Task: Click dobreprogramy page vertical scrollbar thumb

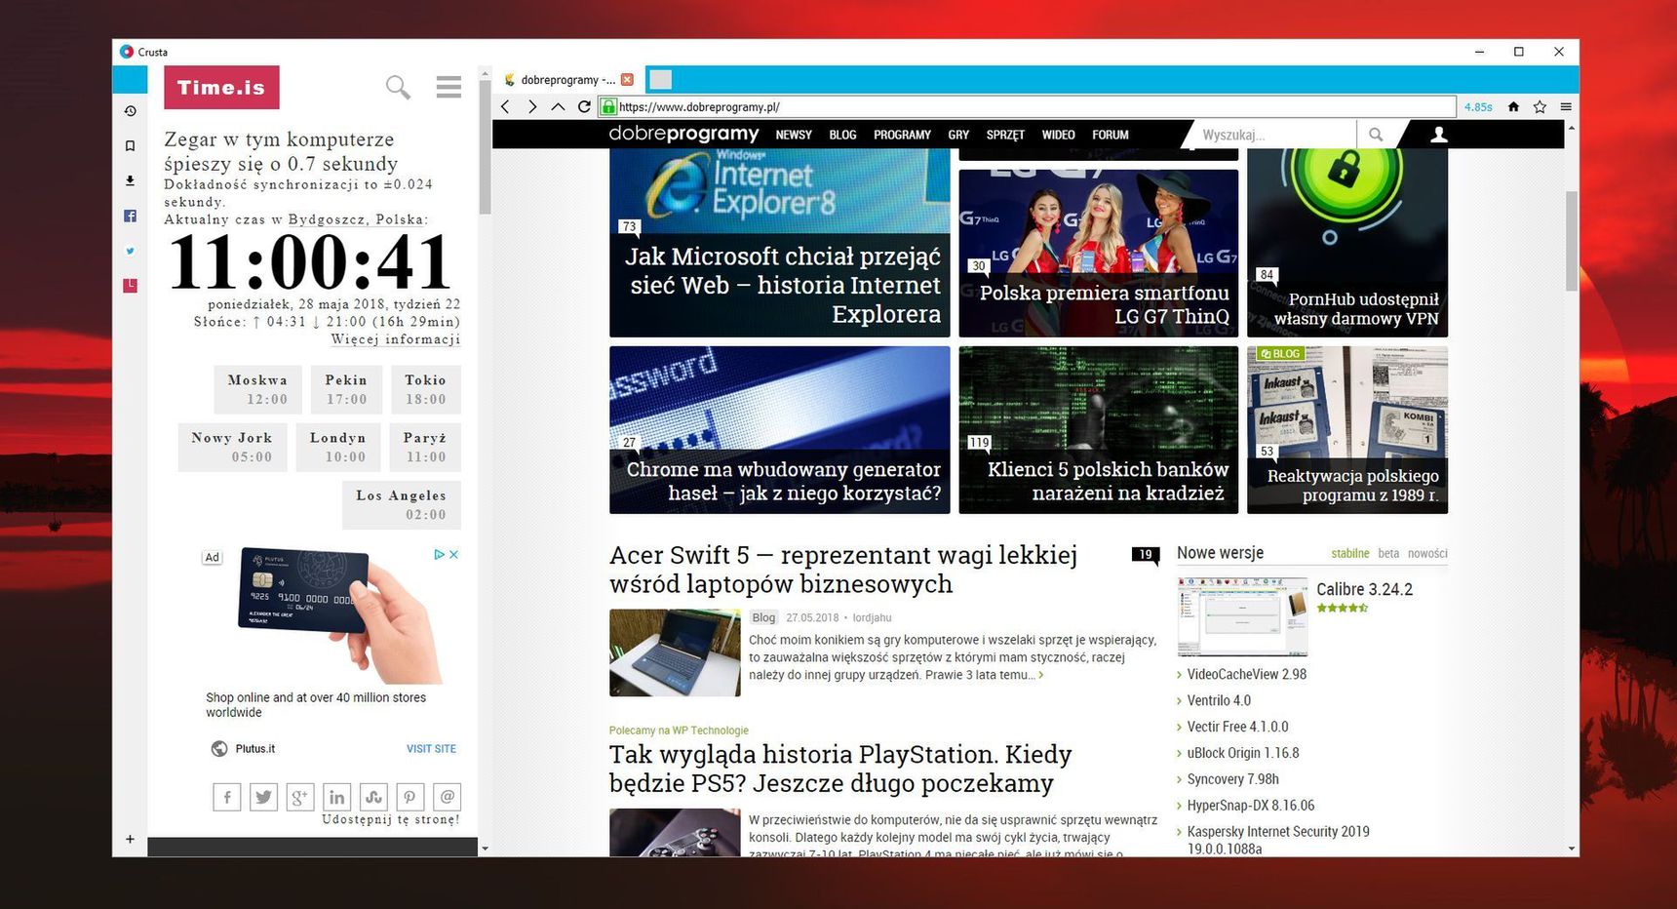Action: pos(1571,241)
